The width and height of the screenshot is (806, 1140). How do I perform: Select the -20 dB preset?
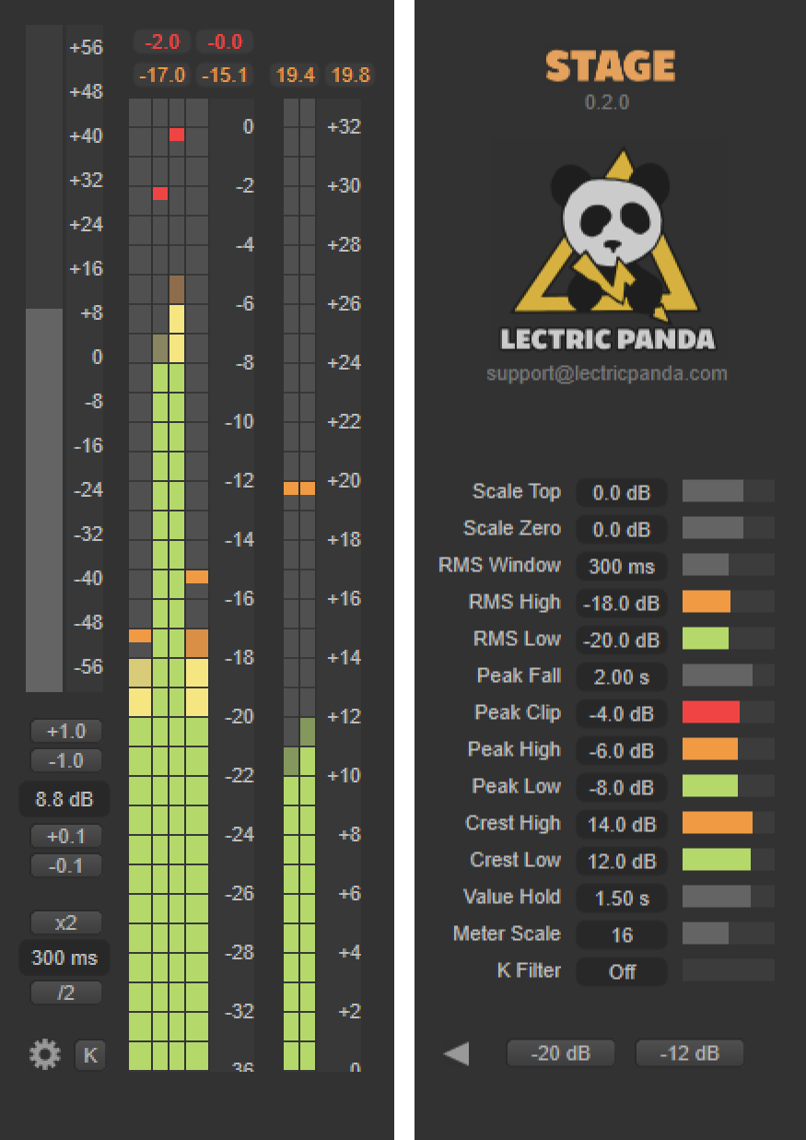pos(561,1052)
